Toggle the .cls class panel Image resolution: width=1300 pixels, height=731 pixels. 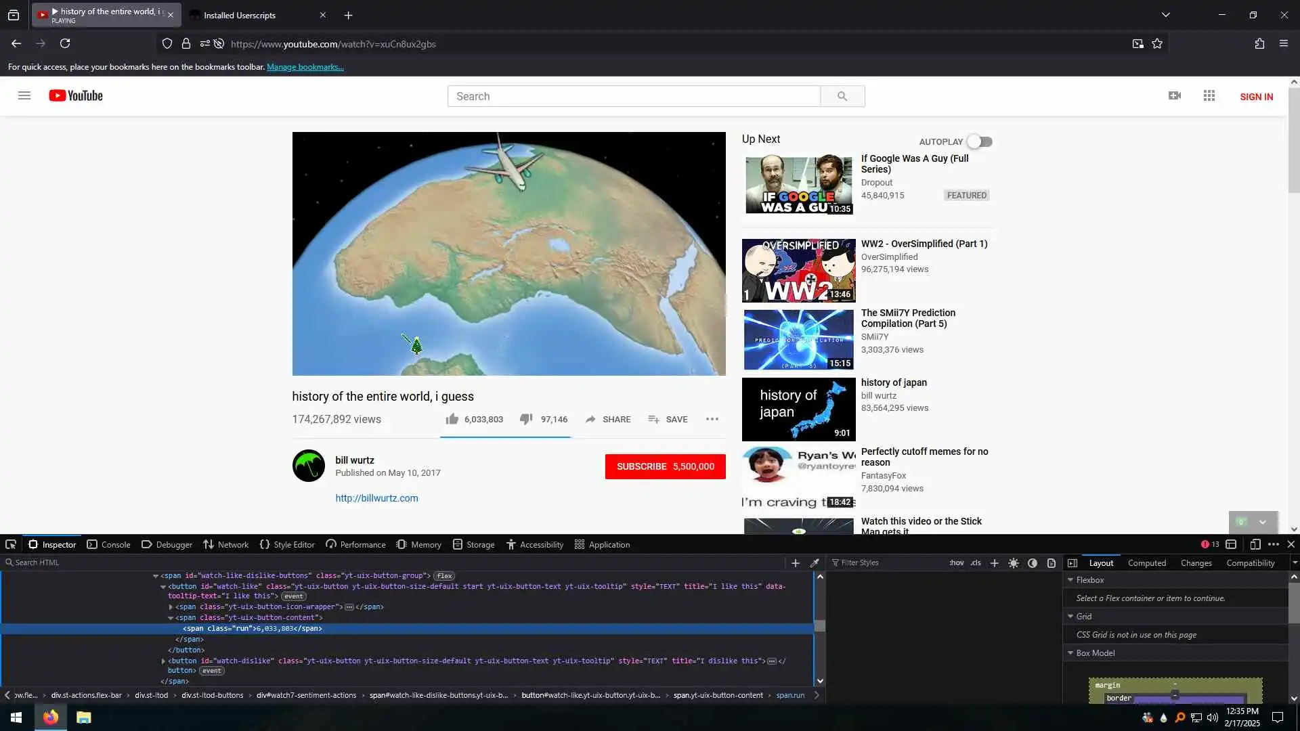coord(976,562)
